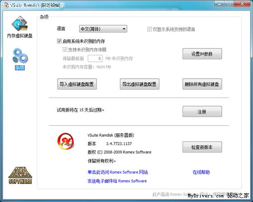This screenshot has height=202, width=253.
Task: Click 导出虚拟硬盘配置 button
Action: (x=139, y=84)
